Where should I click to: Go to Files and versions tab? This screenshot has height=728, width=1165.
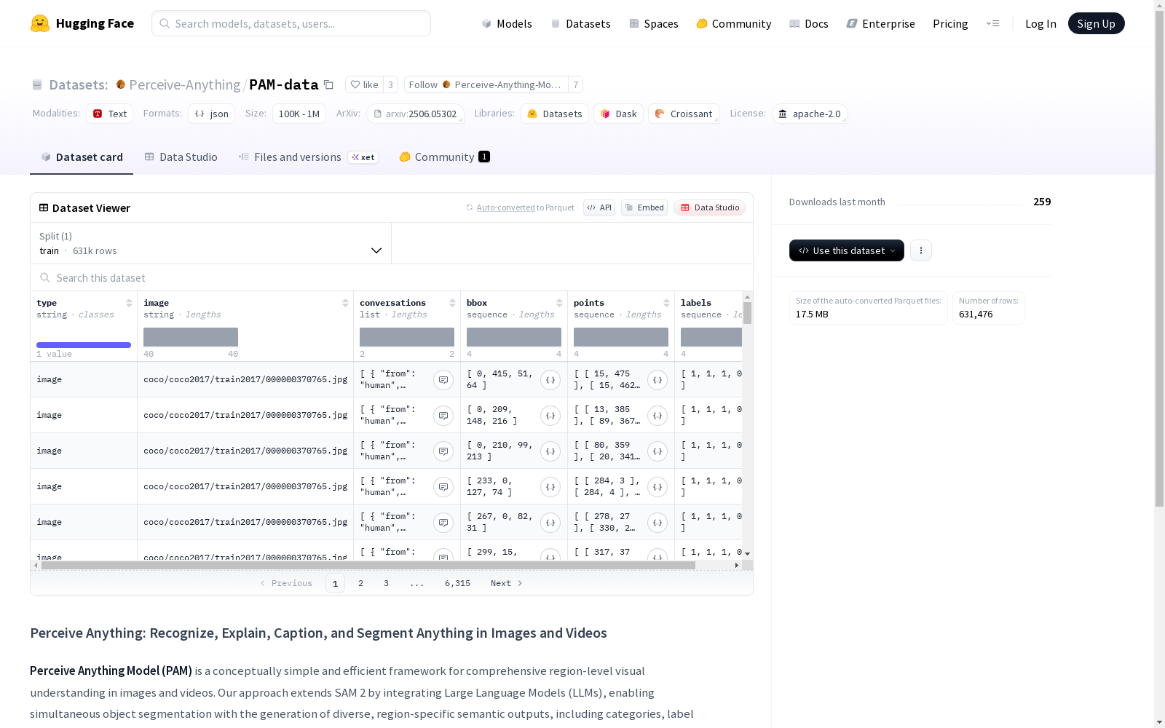(x=308, y=157)
